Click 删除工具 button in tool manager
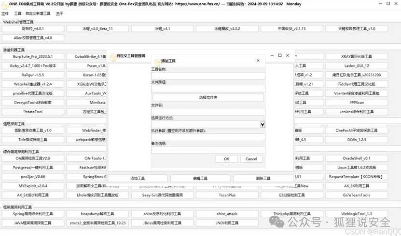This screenshot has width=401, height=236. point(263,178)
